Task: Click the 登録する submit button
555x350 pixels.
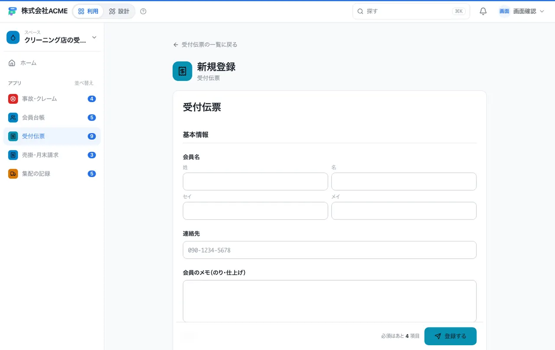Action: (451, 336)
